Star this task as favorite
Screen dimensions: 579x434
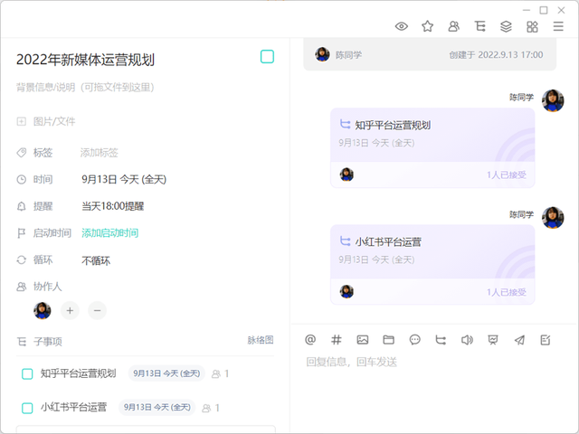(428, 26)
